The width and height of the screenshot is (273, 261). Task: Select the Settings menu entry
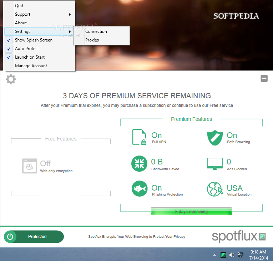pos(39,31)
